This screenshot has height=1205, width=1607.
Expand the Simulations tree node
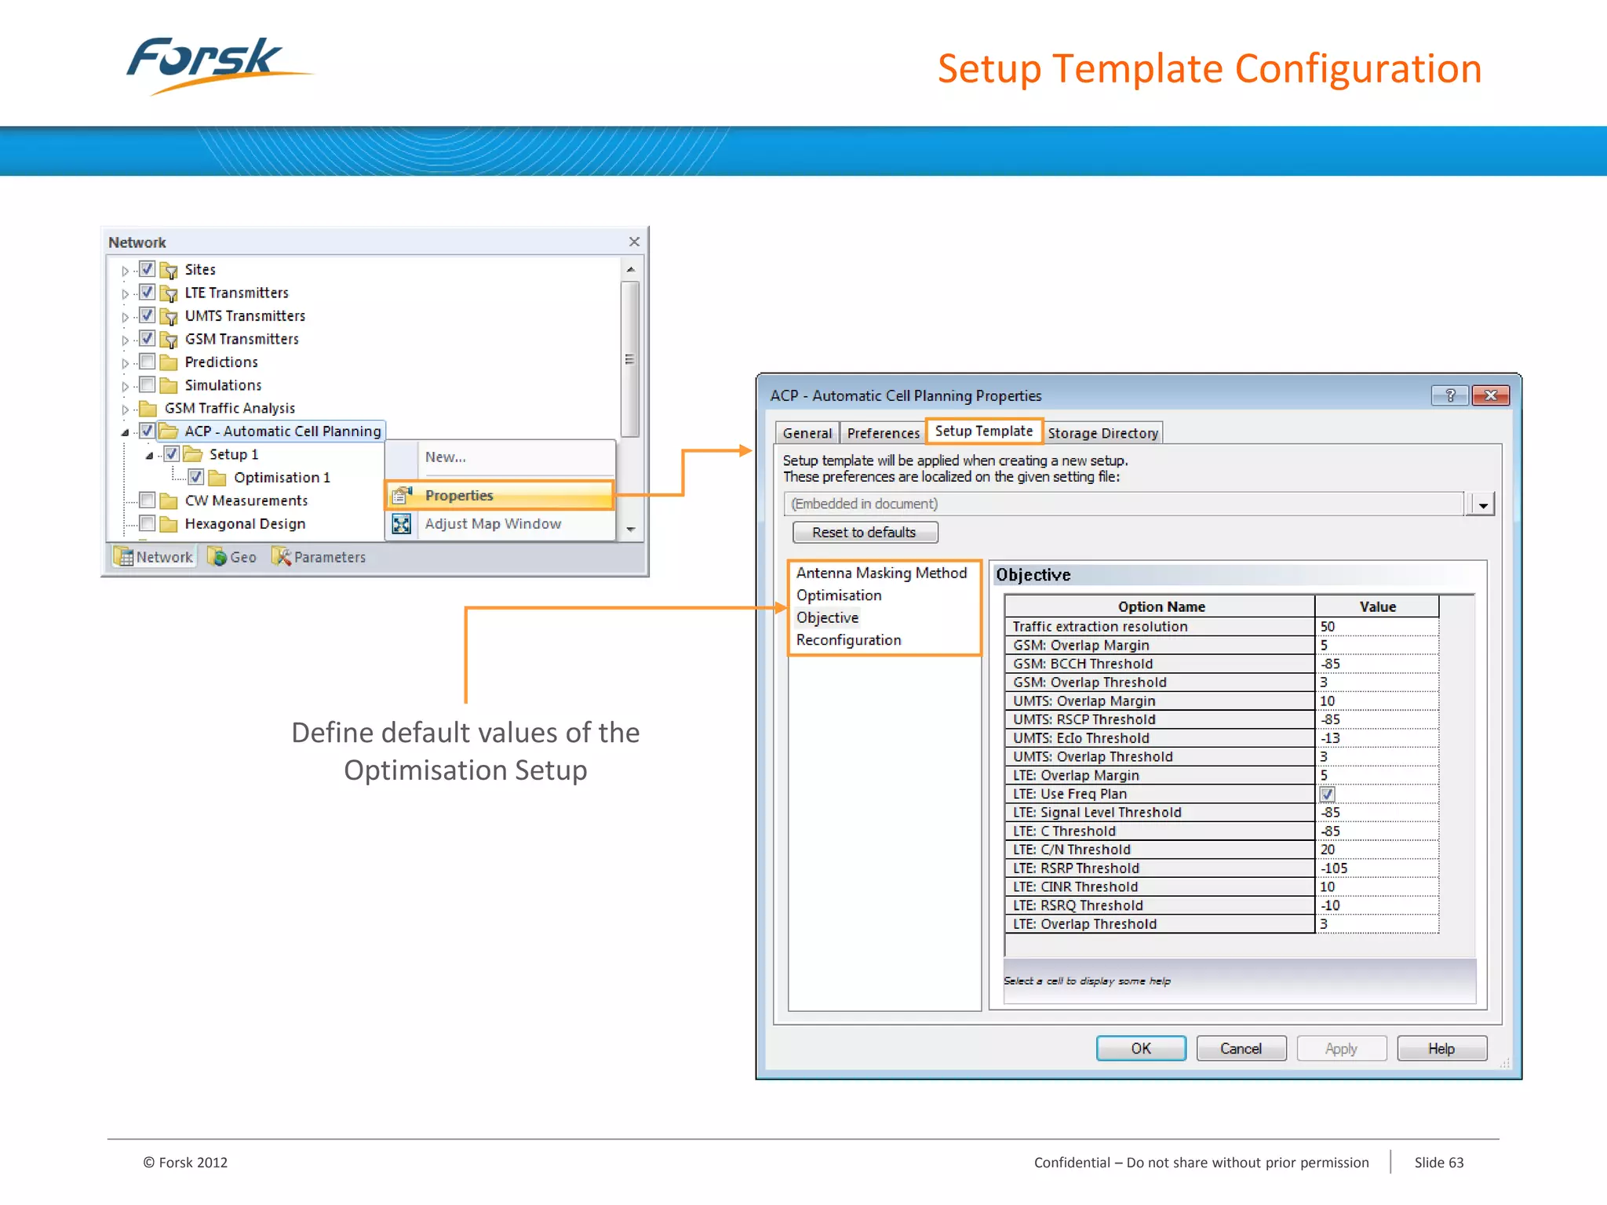tap(125, 386)
